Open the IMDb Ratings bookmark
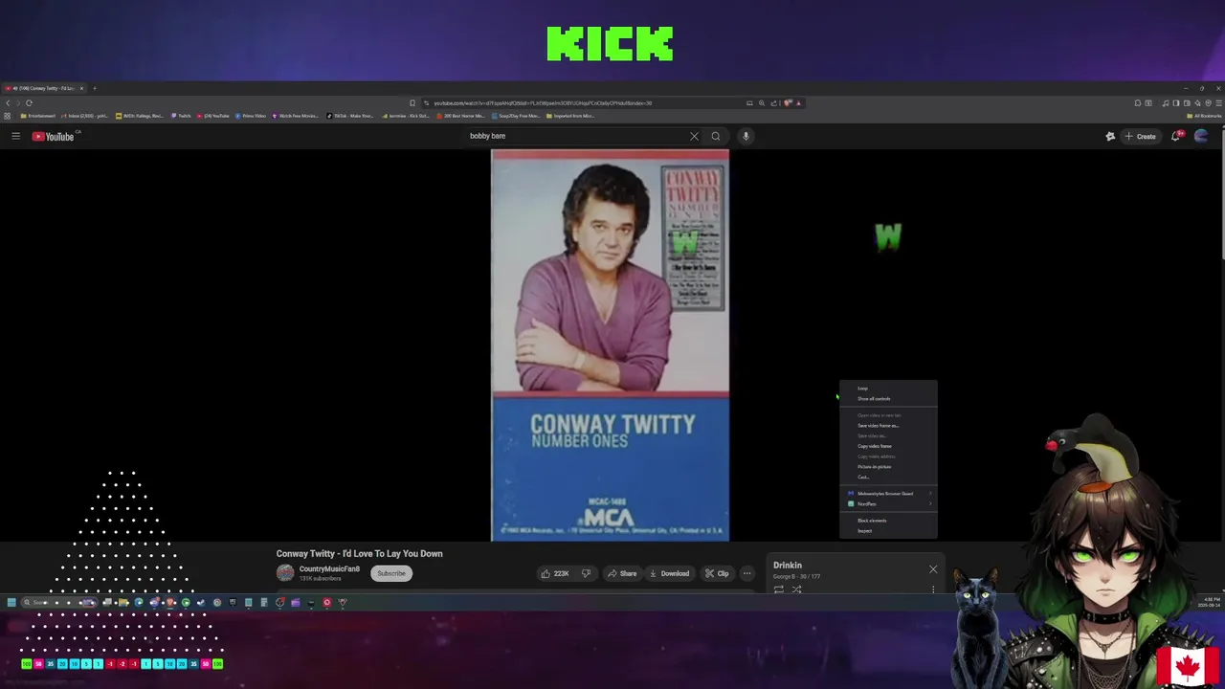 point(140,116)
